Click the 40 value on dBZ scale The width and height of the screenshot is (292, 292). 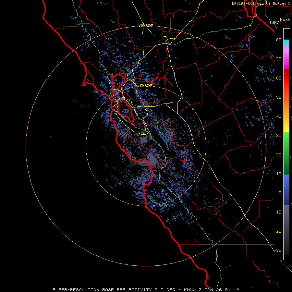[279, 116]
